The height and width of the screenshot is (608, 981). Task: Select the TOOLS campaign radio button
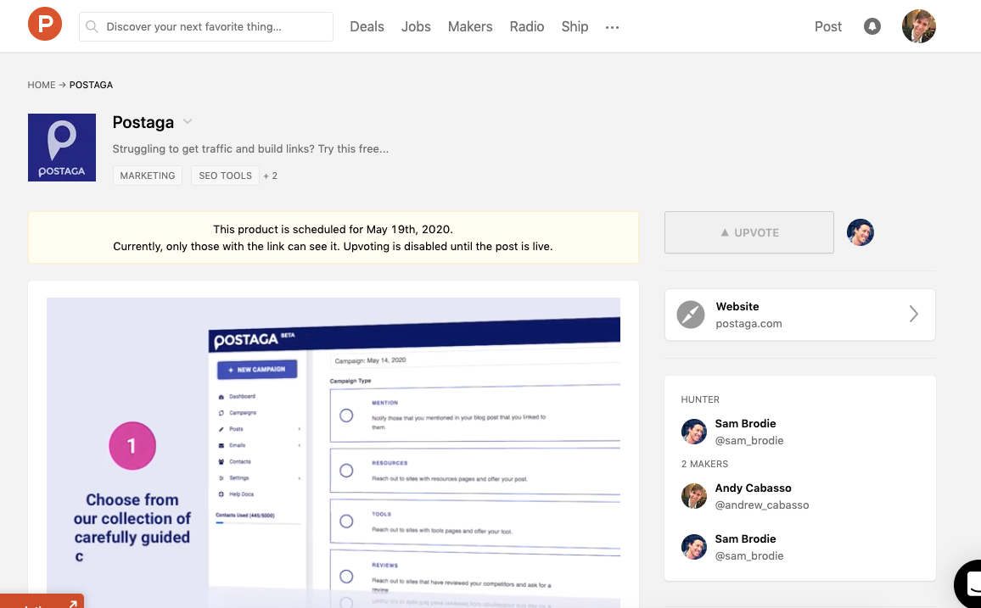(x=346, y=522)
